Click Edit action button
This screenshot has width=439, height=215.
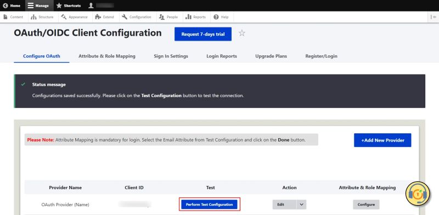coord(284,205)
